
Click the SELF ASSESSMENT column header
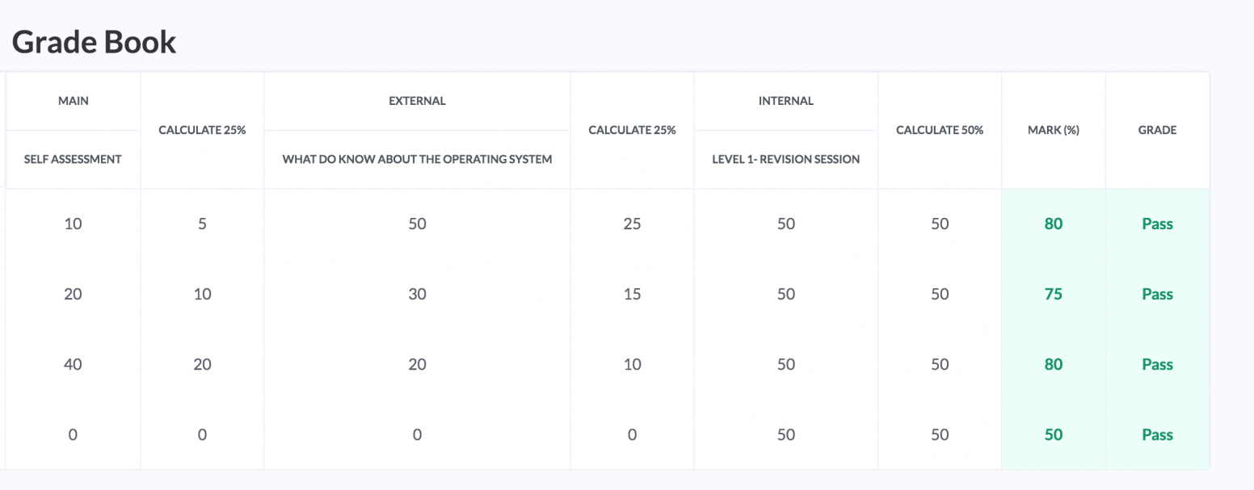pyautogui.click(x=73, y=159)
